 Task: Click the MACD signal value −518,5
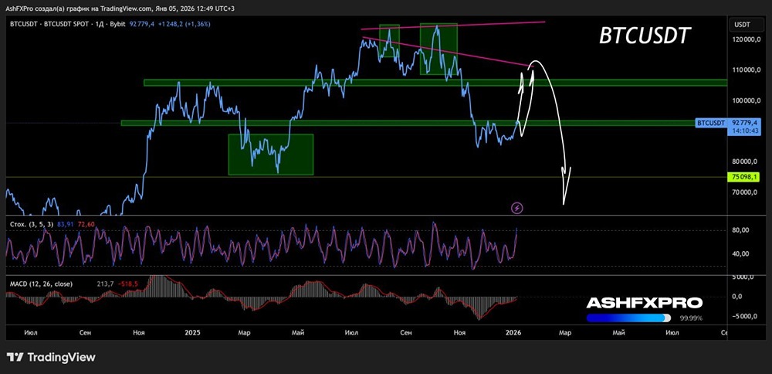[x=129, y=284]
